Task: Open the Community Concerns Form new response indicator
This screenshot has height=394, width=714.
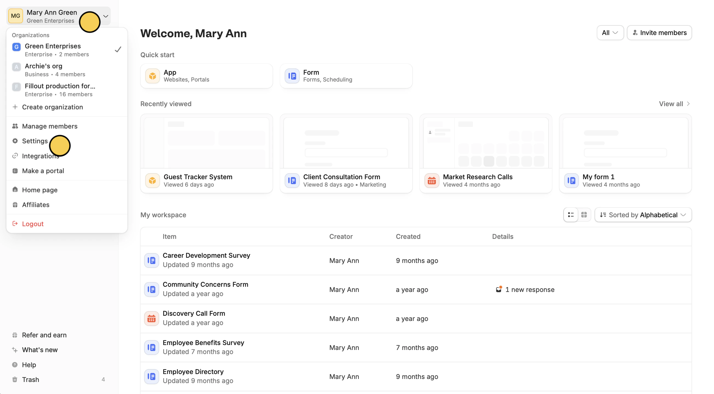Action: click(525, 289)
